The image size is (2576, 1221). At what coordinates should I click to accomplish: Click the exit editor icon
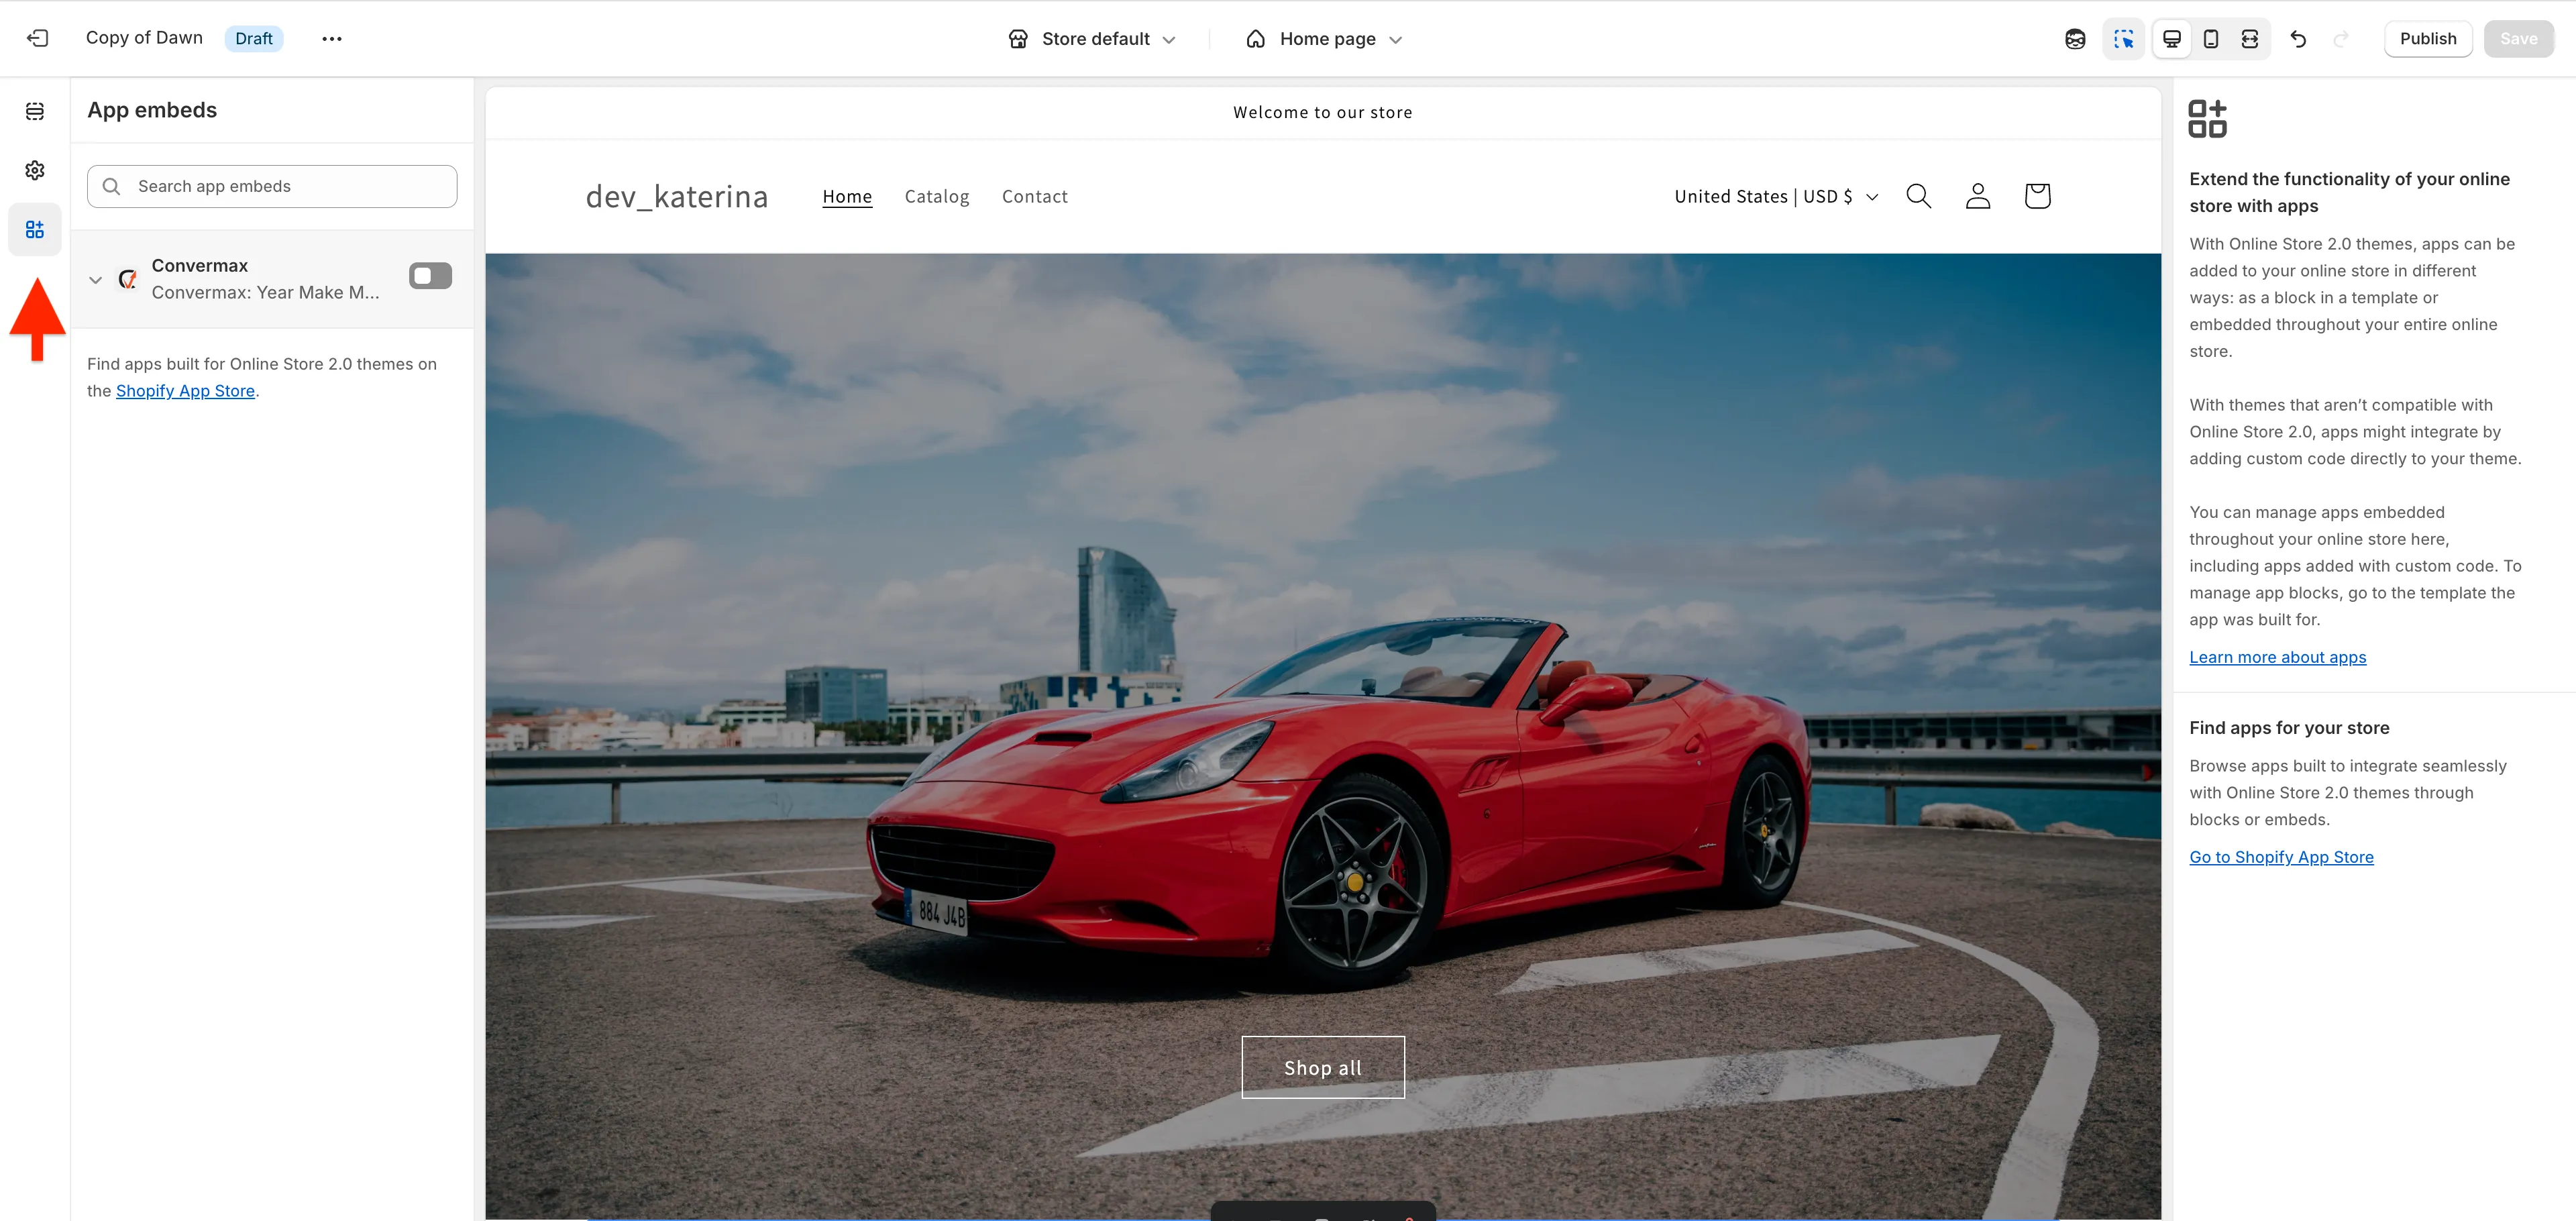point(37,38)
